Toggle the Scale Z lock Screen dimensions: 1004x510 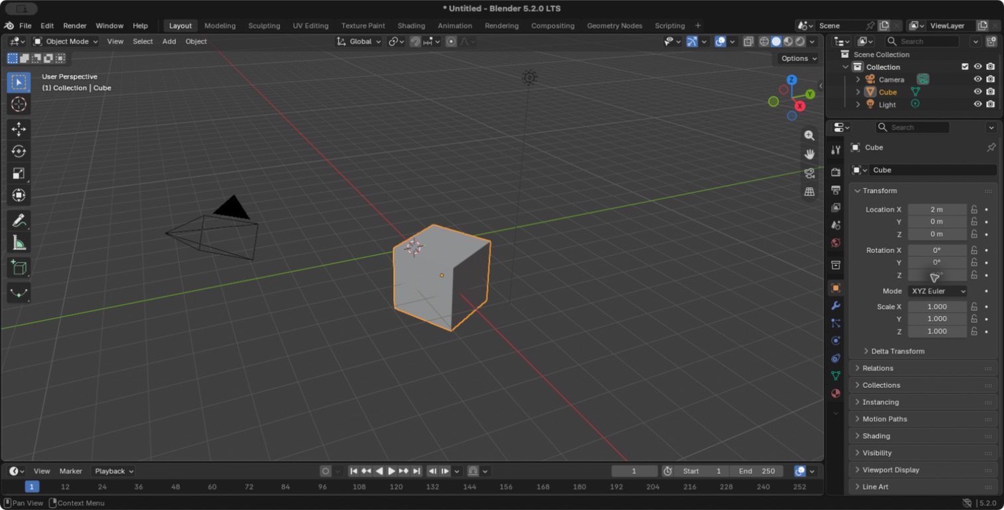click(x=974, y=331)
